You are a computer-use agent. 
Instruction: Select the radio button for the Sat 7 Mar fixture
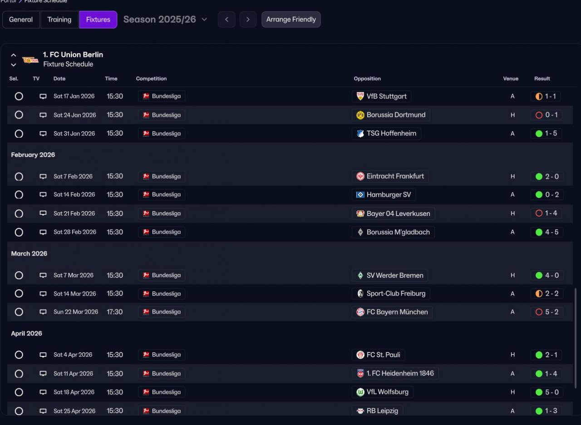[x=19, y=275]
